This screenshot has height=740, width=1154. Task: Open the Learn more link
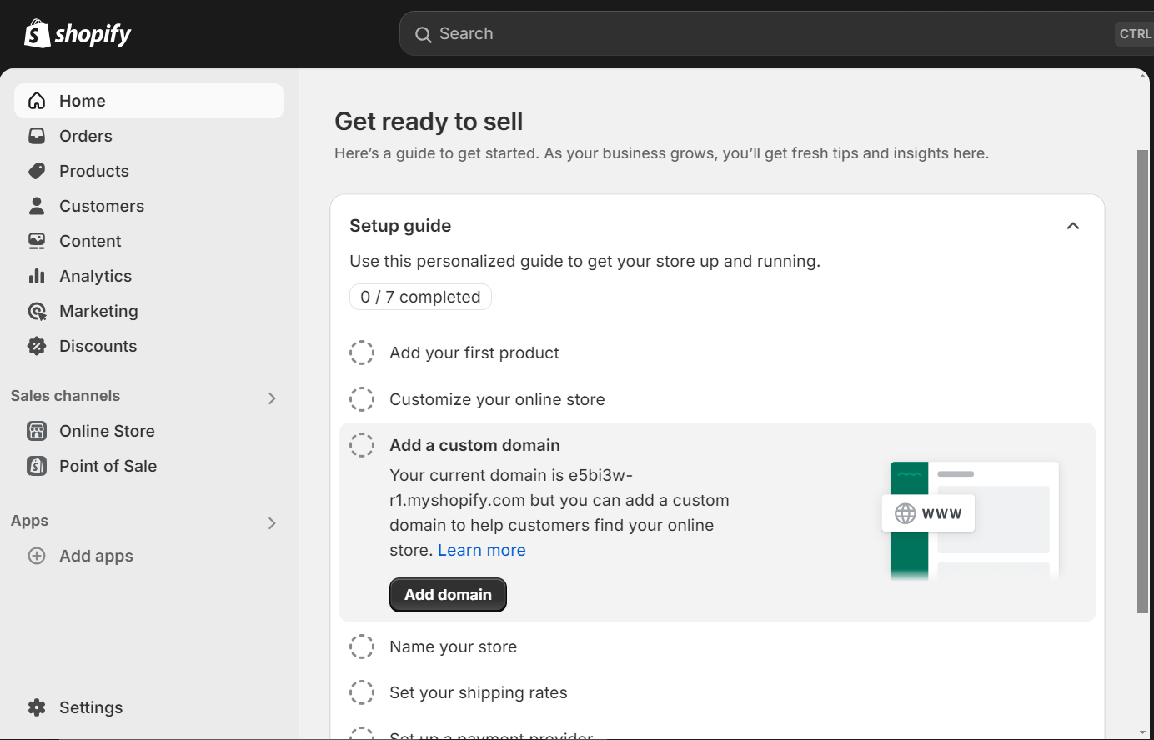coord(482,550)
